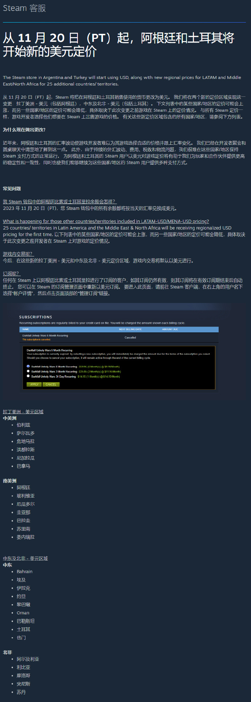Select Darkfall Unholy Wars 6 Month Recurring radio
The width and height of the screenshot is (251, 702).
(x=28, y=366)
